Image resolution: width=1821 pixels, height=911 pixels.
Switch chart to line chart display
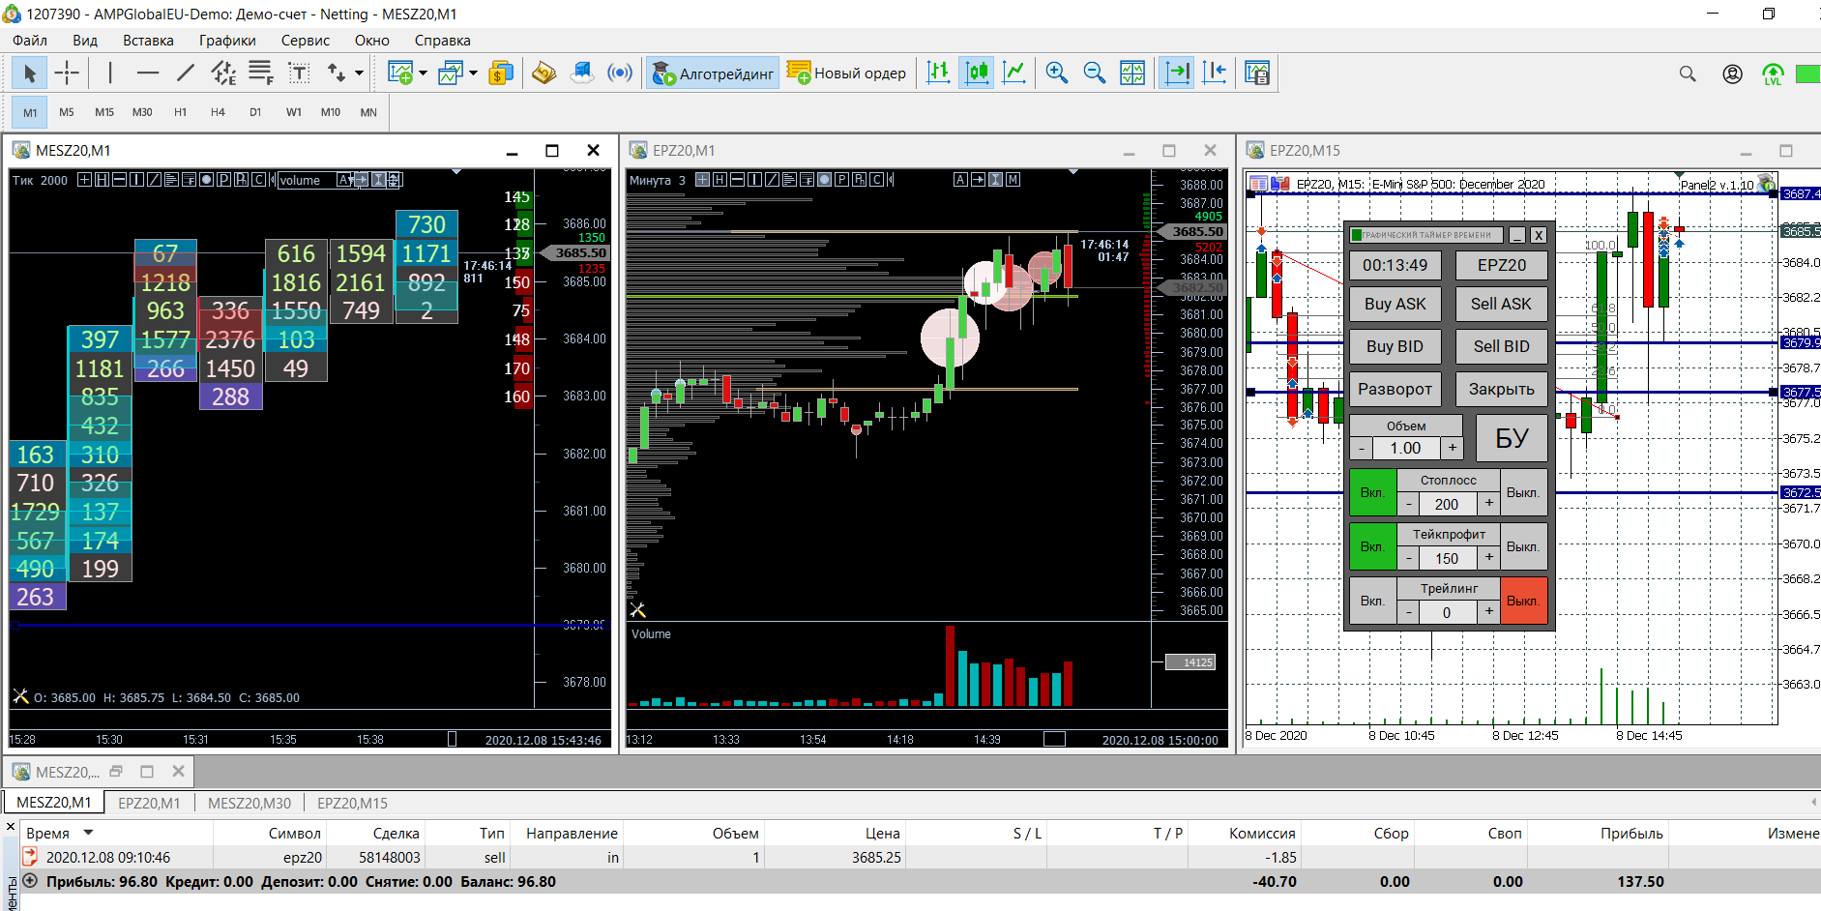point(1014,73)
